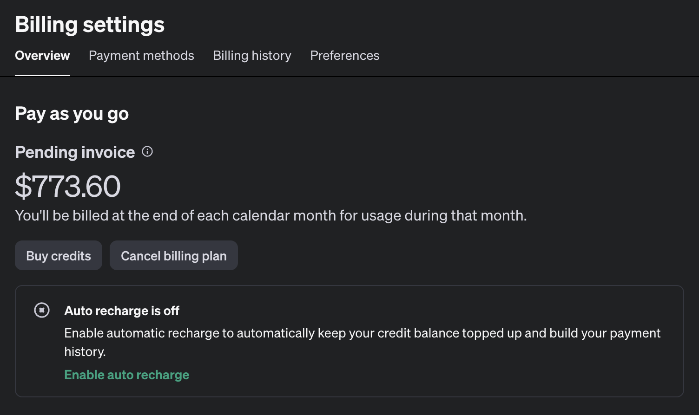
Task: Click the Pending invoice label text
Action: [x=75, y=152]
